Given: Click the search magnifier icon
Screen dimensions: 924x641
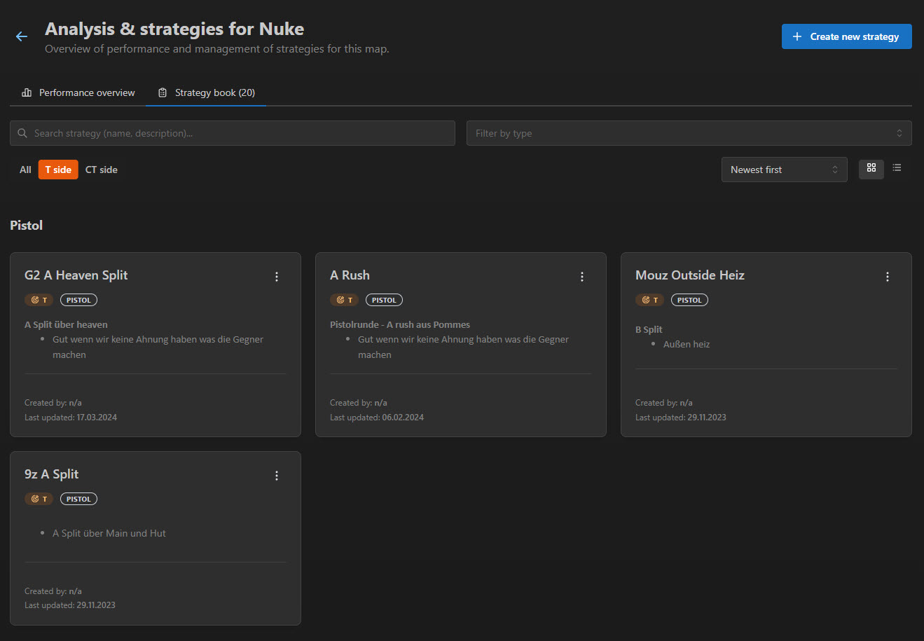Looking at the screenshot, I should [x=22, y=133].
